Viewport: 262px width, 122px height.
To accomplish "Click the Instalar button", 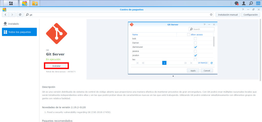I will pyautogui.click(x=57, y=66).
